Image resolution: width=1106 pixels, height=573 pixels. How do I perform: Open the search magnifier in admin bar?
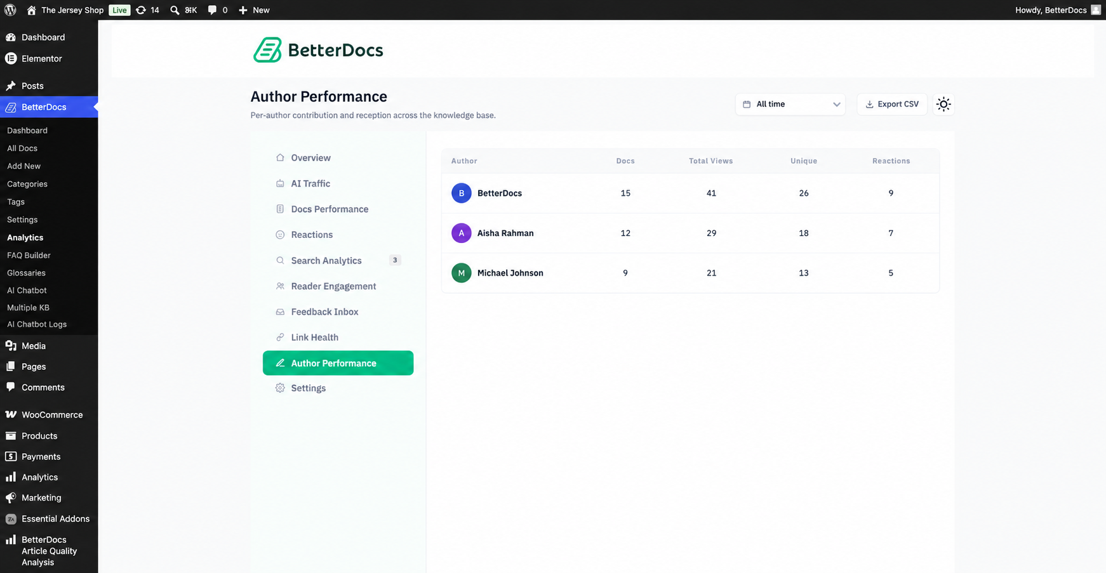tap(175, 10)
